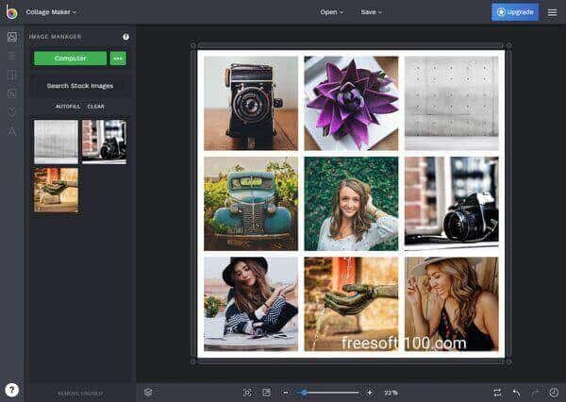This screenshot has height=402, width=566.
Task: Open the hamburger menu at top right
Action: pyautogui.click(x=552, y=12)
